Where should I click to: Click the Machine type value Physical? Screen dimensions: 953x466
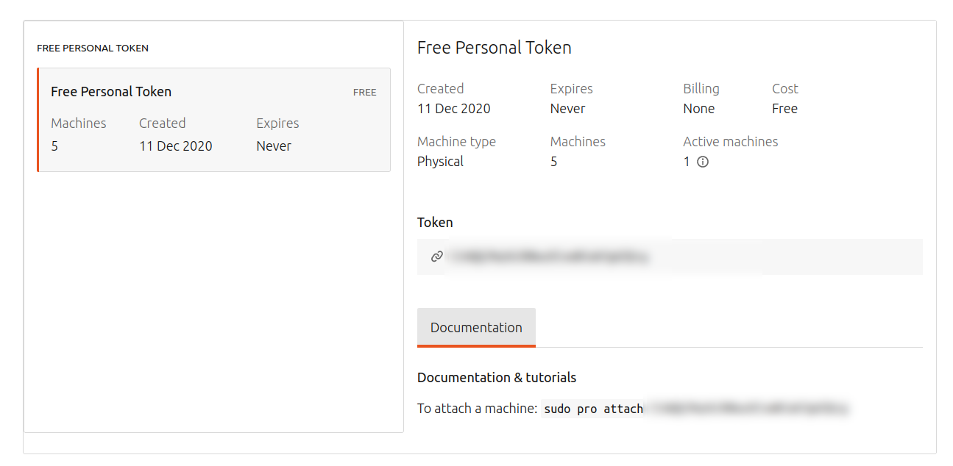pyautogui.click(x=440, y=162)
